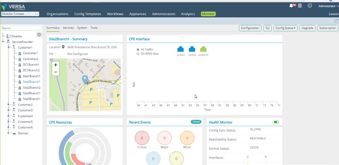Click the Devices icon in tree

click(14, 133)
